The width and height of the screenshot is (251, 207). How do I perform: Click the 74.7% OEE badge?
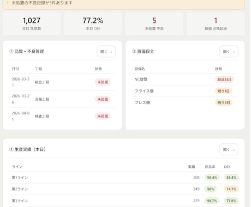pyautogui.click(x=231, y=189)
